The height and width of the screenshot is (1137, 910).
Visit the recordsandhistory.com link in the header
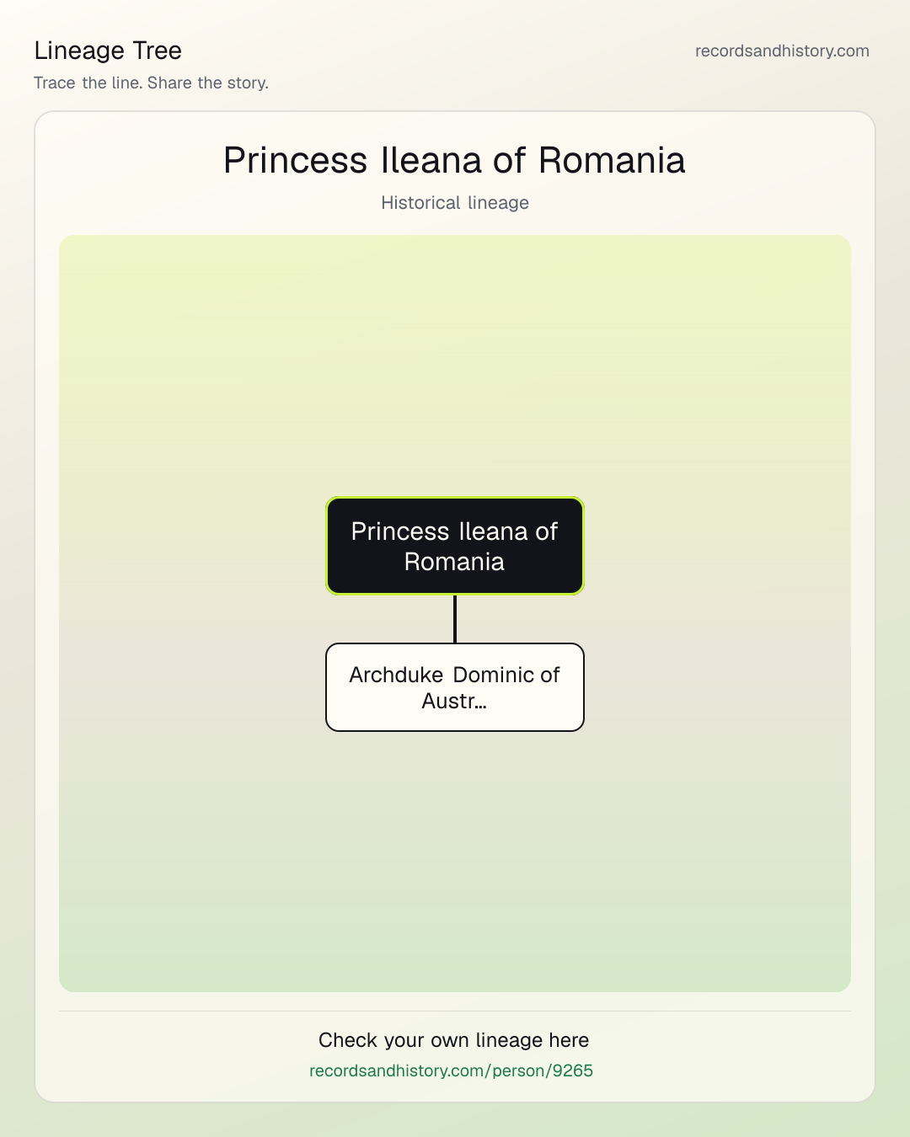tap(782, 51)
